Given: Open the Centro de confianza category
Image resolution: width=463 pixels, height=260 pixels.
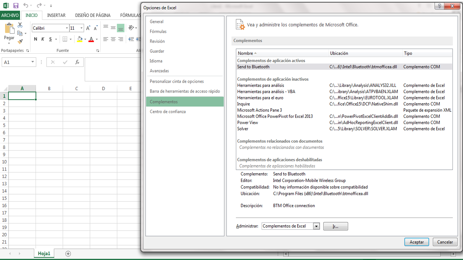Looking at the screenshot, I should coord(168,112).
